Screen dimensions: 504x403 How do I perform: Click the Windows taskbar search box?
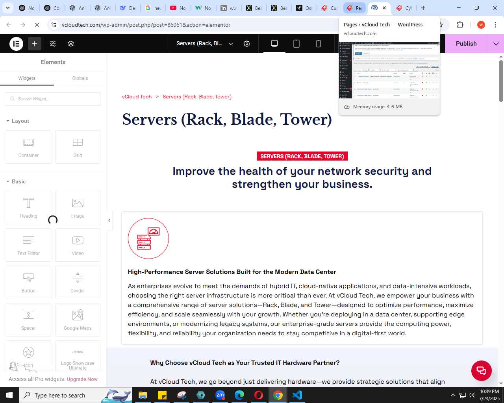point(75,395)
